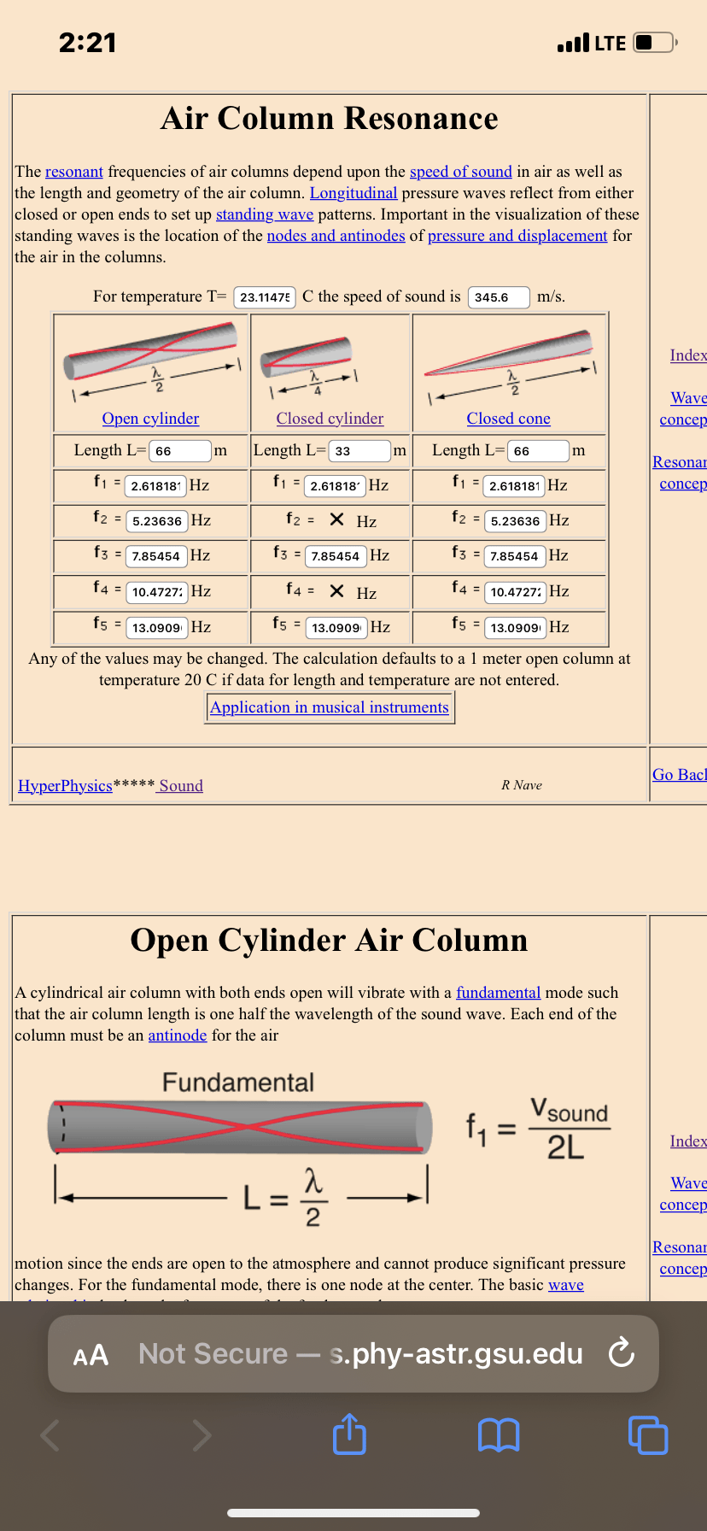Open the AA reader options button
707x1531 pixels.
point(91,1355)
